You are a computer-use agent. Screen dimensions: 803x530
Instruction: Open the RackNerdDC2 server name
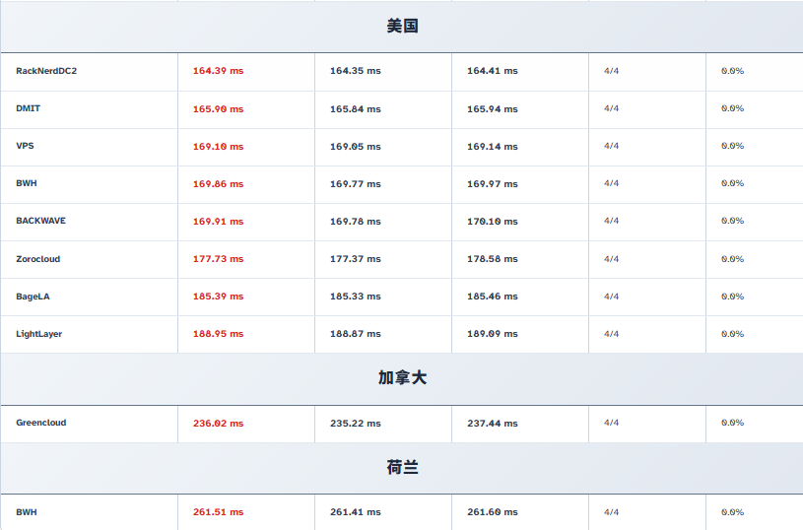(46, 71)
